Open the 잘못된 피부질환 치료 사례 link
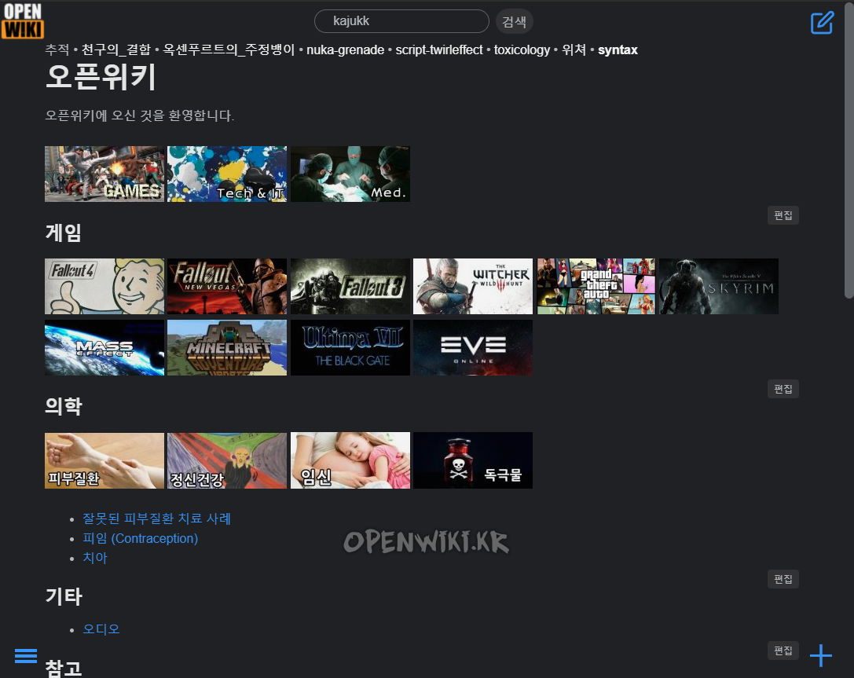This screenshot has height=678, width=854. tap(157, 519)
